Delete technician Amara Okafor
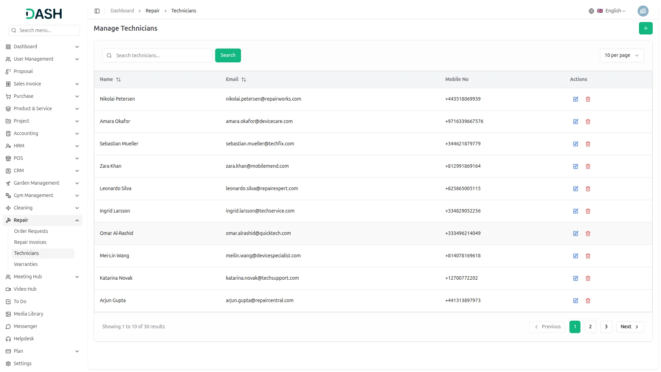 (588, 122)
